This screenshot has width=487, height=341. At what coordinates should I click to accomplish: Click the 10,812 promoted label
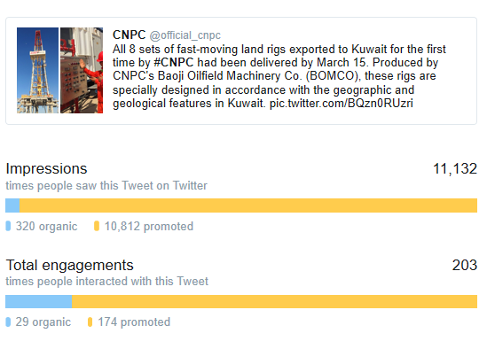coord(149,227)
